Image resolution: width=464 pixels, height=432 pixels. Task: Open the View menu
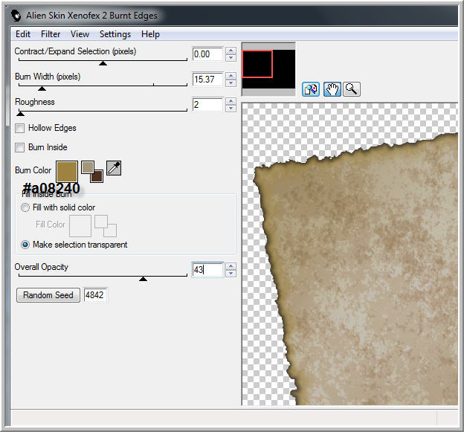tap(80, 34)
